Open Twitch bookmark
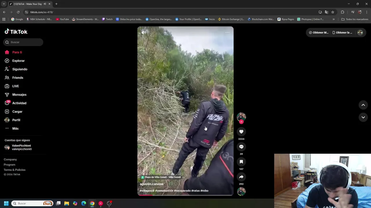 click(x=107, y=19)
